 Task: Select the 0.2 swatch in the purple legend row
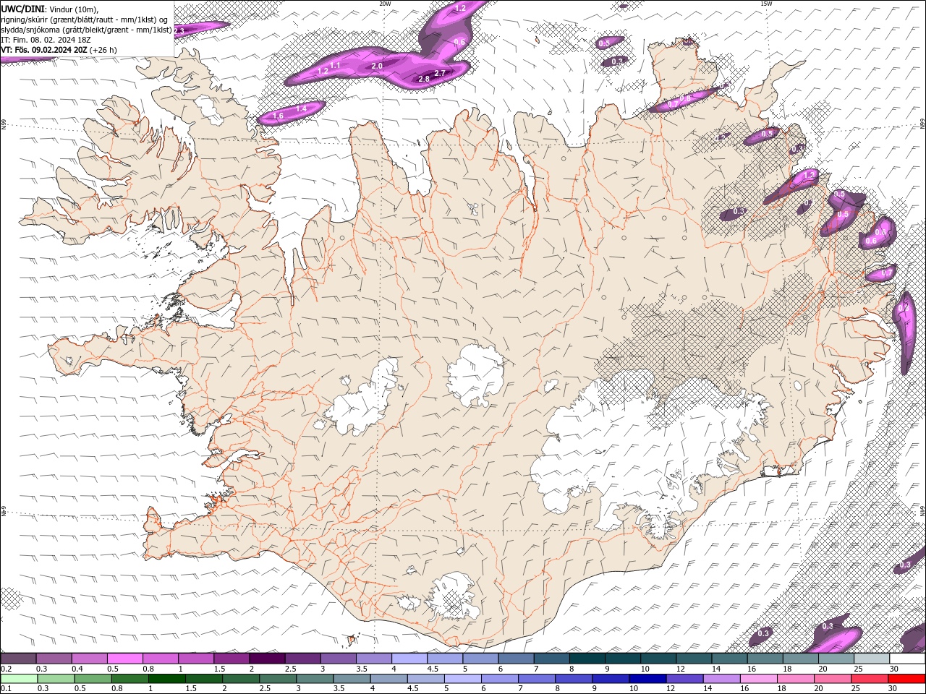tap(18, 659)
